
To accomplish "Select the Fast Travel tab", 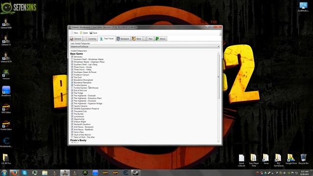I will point(107,39).
